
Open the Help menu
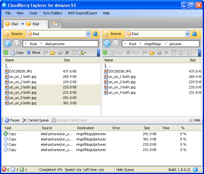[106, 13]
